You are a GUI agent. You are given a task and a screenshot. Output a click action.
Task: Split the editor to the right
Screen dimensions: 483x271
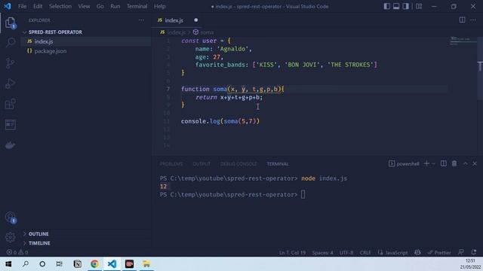(462, 20)
